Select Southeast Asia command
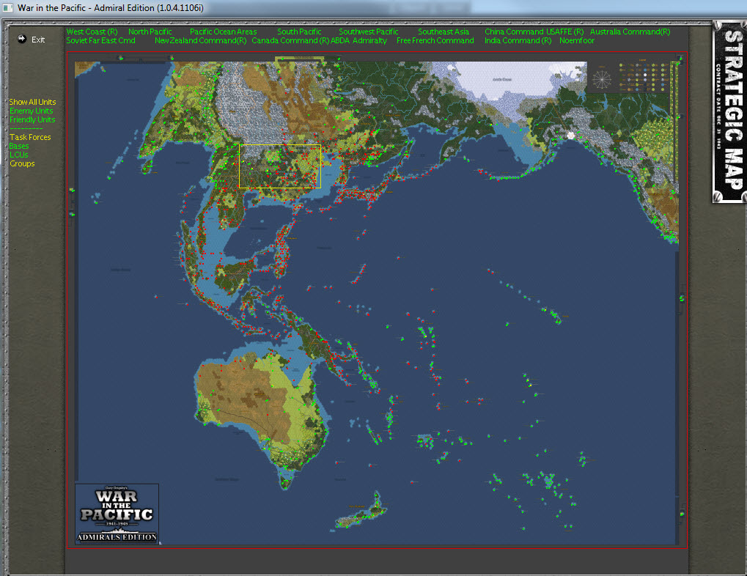 [444, 32]
